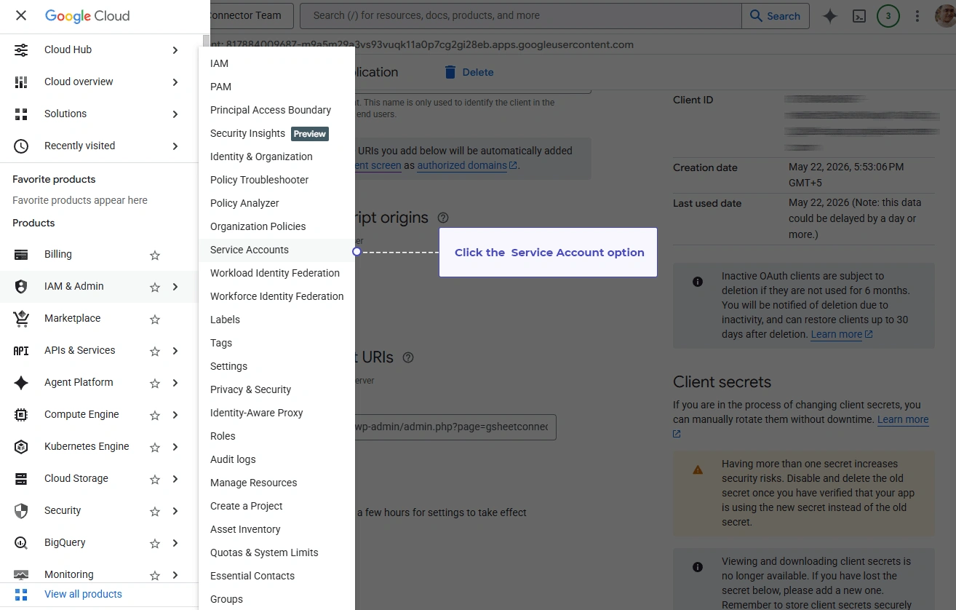Click the Cloud Storage icon
Image resolution: width=956 pixels, height=610 pixels.
[21, 479]
